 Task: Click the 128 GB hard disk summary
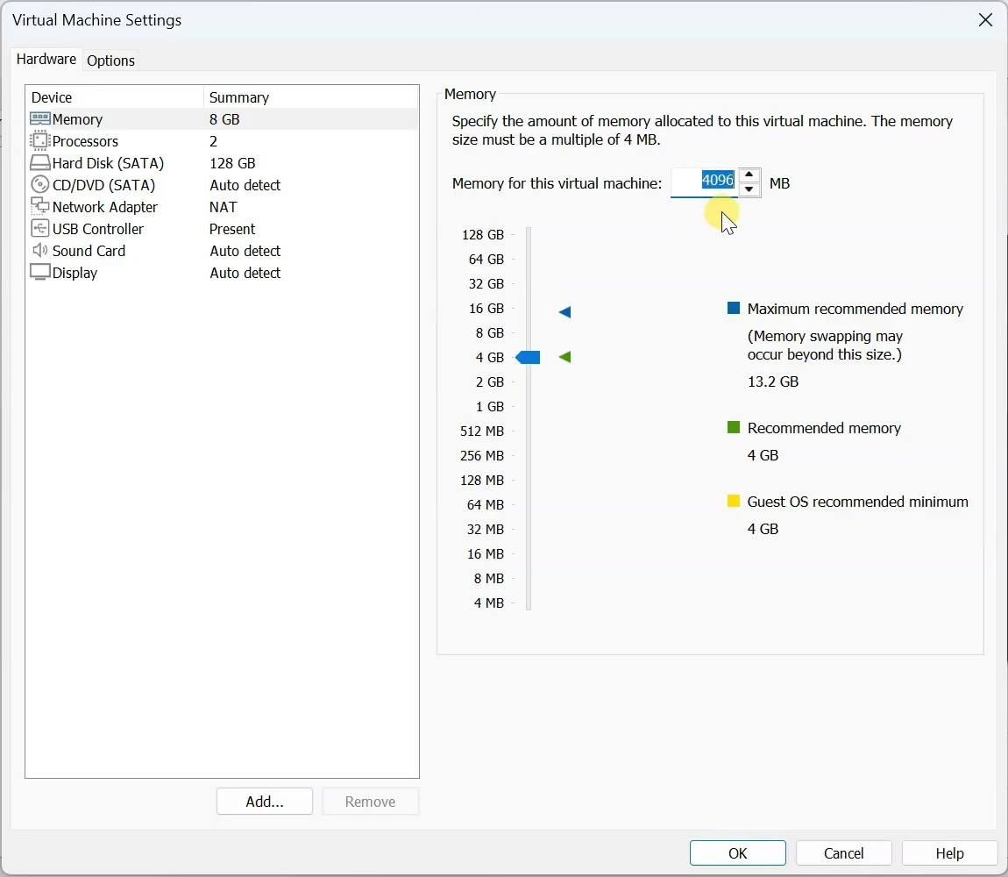[232, 163]
